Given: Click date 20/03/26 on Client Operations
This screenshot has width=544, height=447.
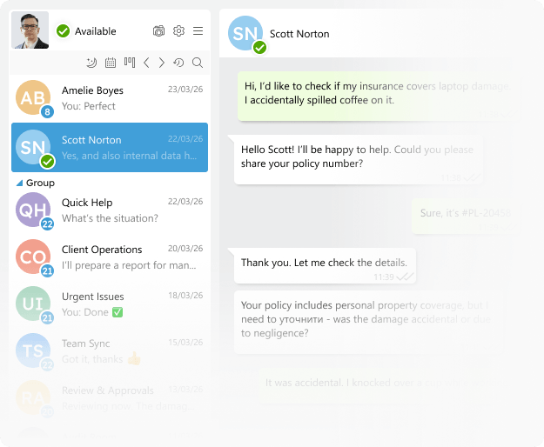Looking at the screenshot, I should coord(185,249).
